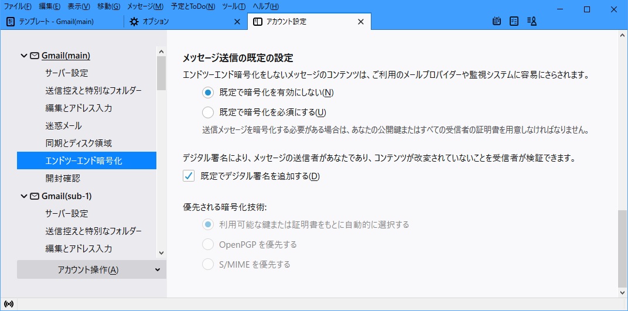Select 既定で暗号化を有効にしない radio button
Image resolution: width=628 pixels, height=311 pixels.
207,93
